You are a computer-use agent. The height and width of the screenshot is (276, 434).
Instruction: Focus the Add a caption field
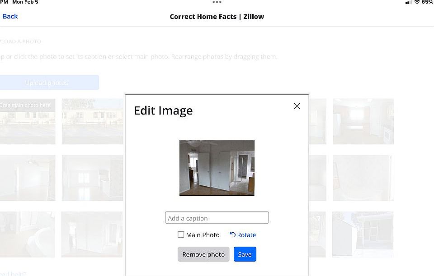(x=217, y=218)
